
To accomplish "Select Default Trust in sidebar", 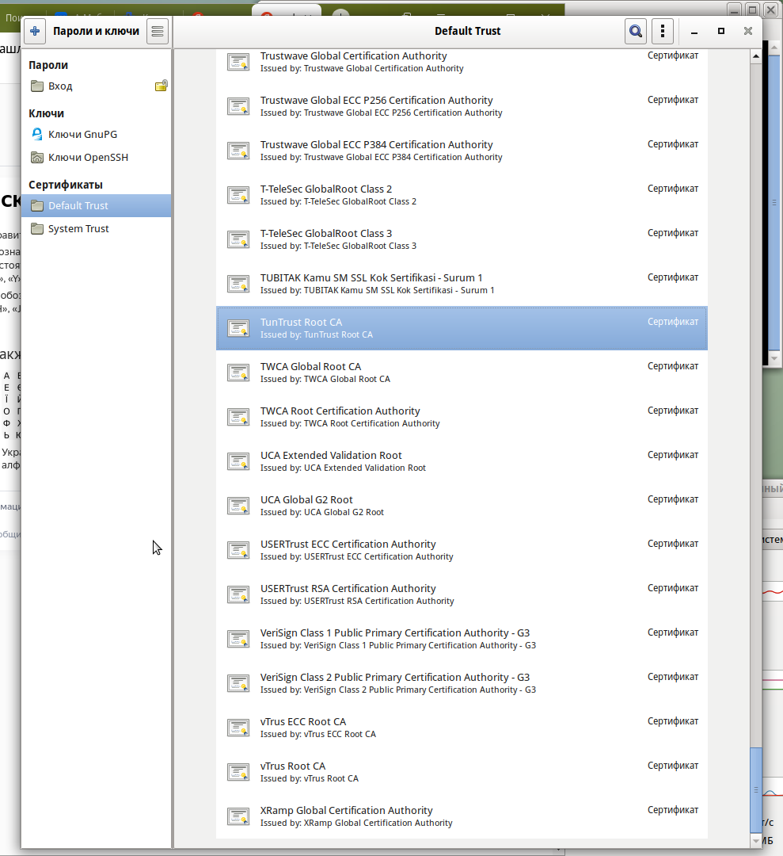I will 97,206.
